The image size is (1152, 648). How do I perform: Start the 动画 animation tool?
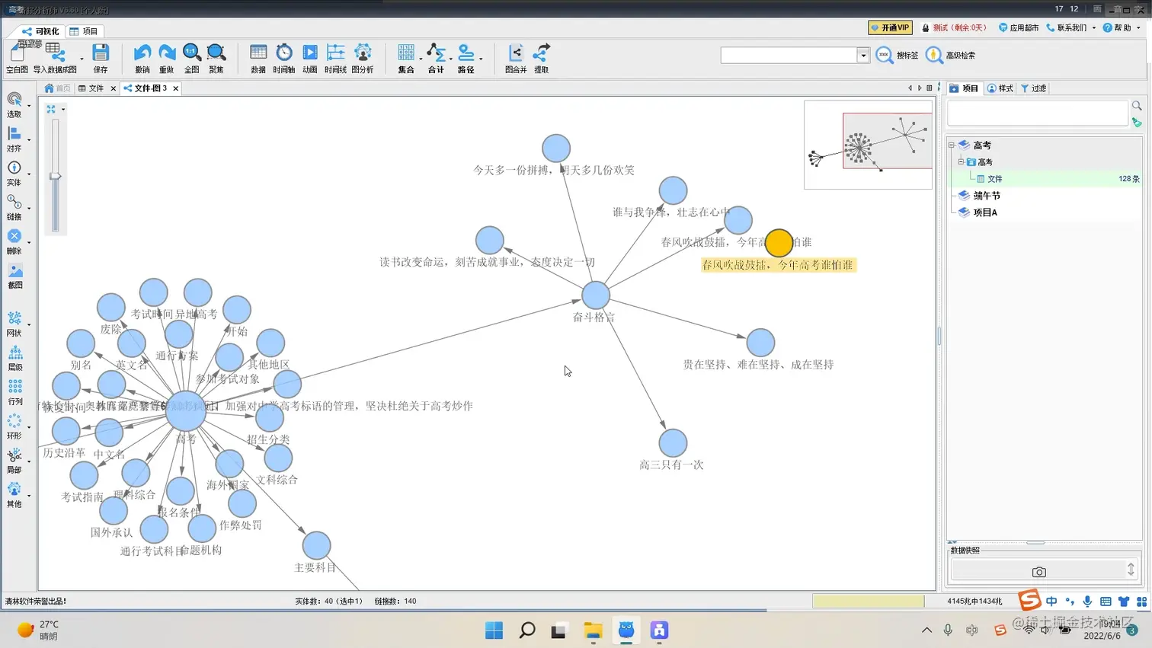[x=310, y=58]
